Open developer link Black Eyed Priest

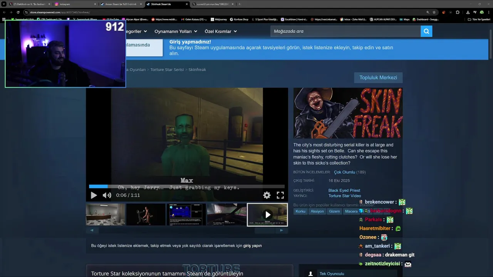click(344, 190)
